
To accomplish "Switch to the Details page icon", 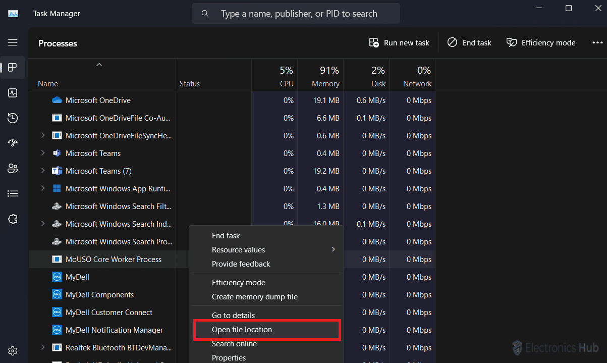I will tap(13, 194).
